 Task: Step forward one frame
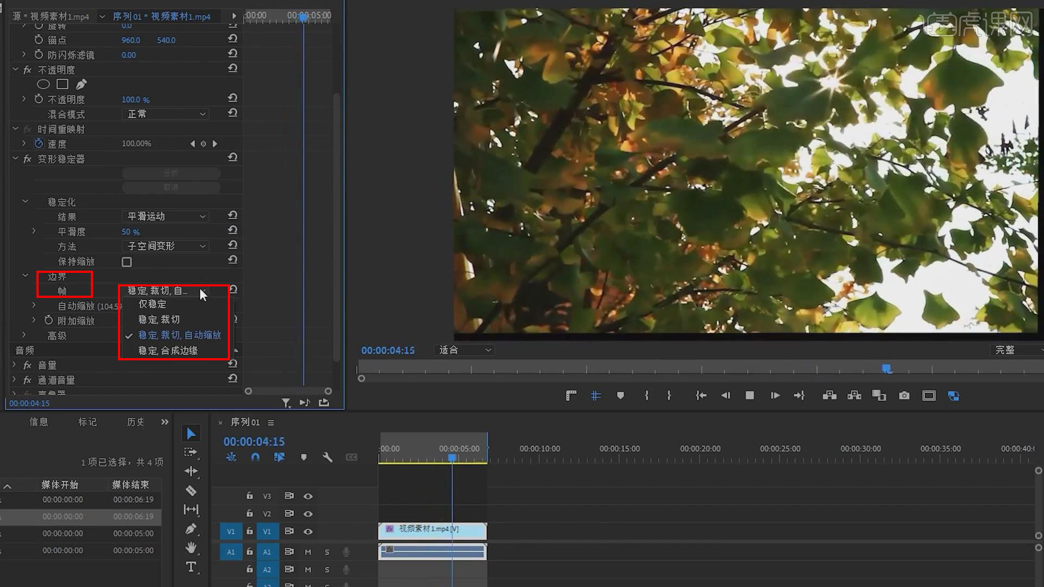click(775, 396)
